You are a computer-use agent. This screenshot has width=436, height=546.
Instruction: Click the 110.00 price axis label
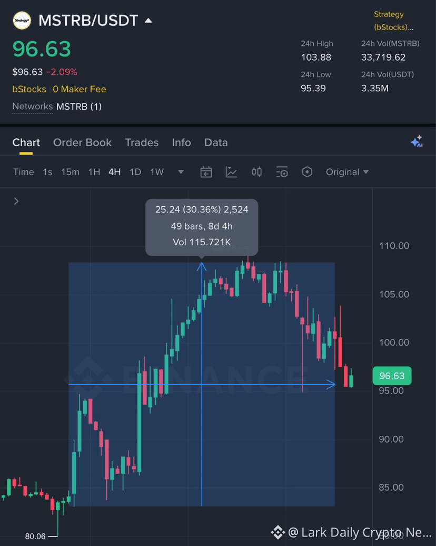[394, 246]
